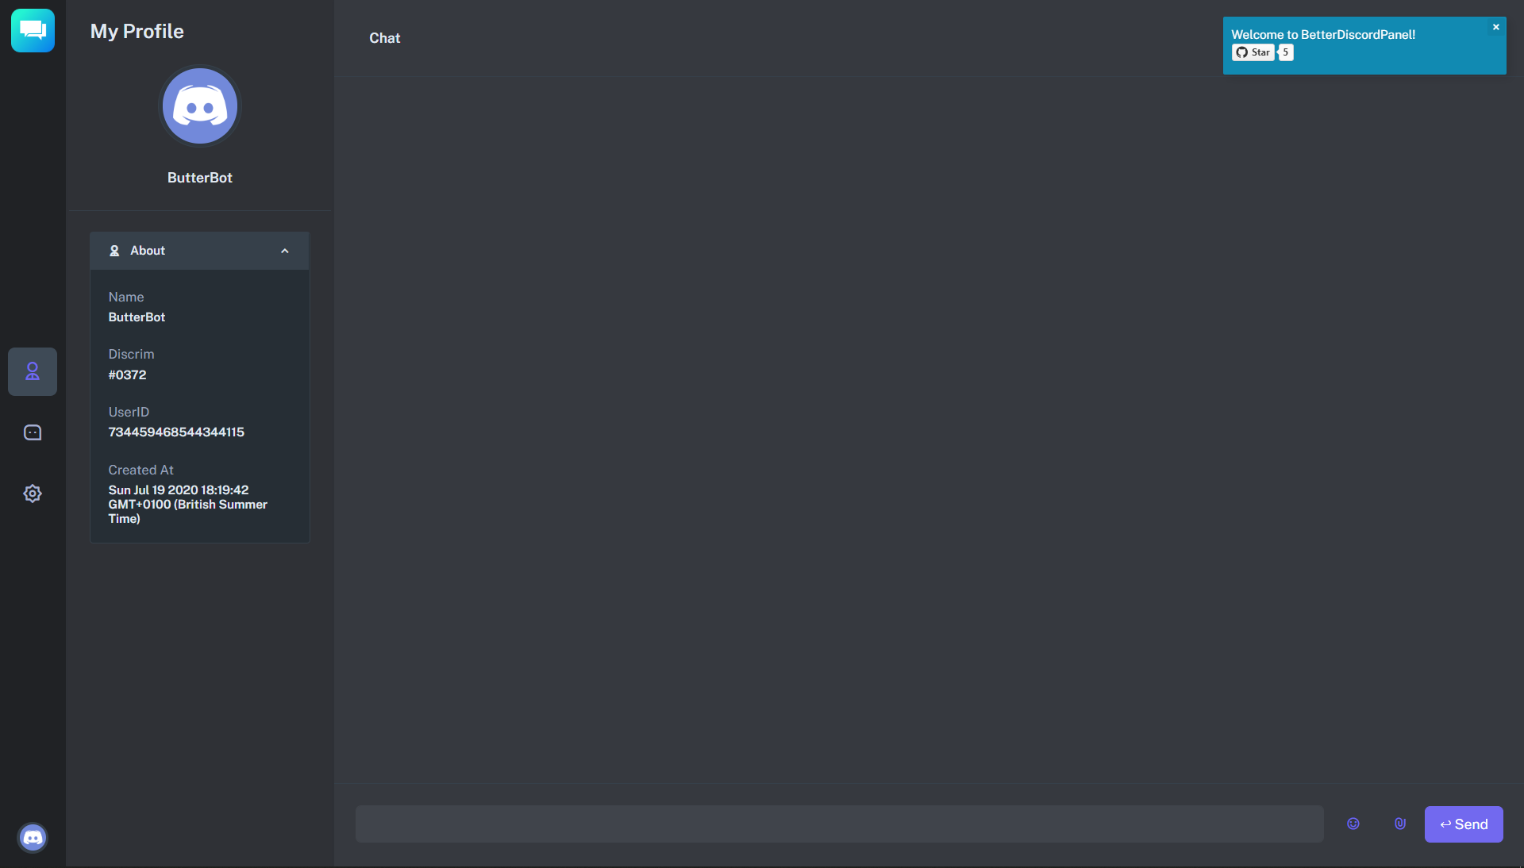
Task: Open the emoji picker icon
Action: (x=1353, y=824)
